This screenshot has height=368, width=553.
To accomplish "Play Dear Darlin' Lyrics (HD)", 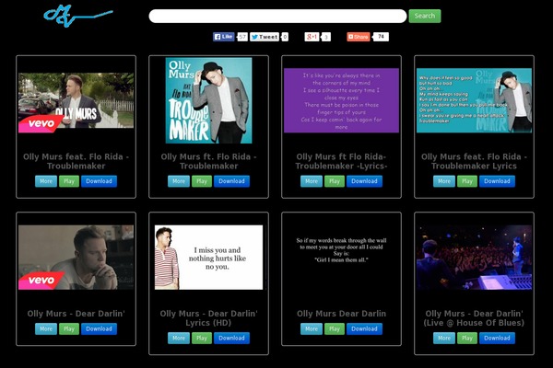I will [x=202, y=338].
